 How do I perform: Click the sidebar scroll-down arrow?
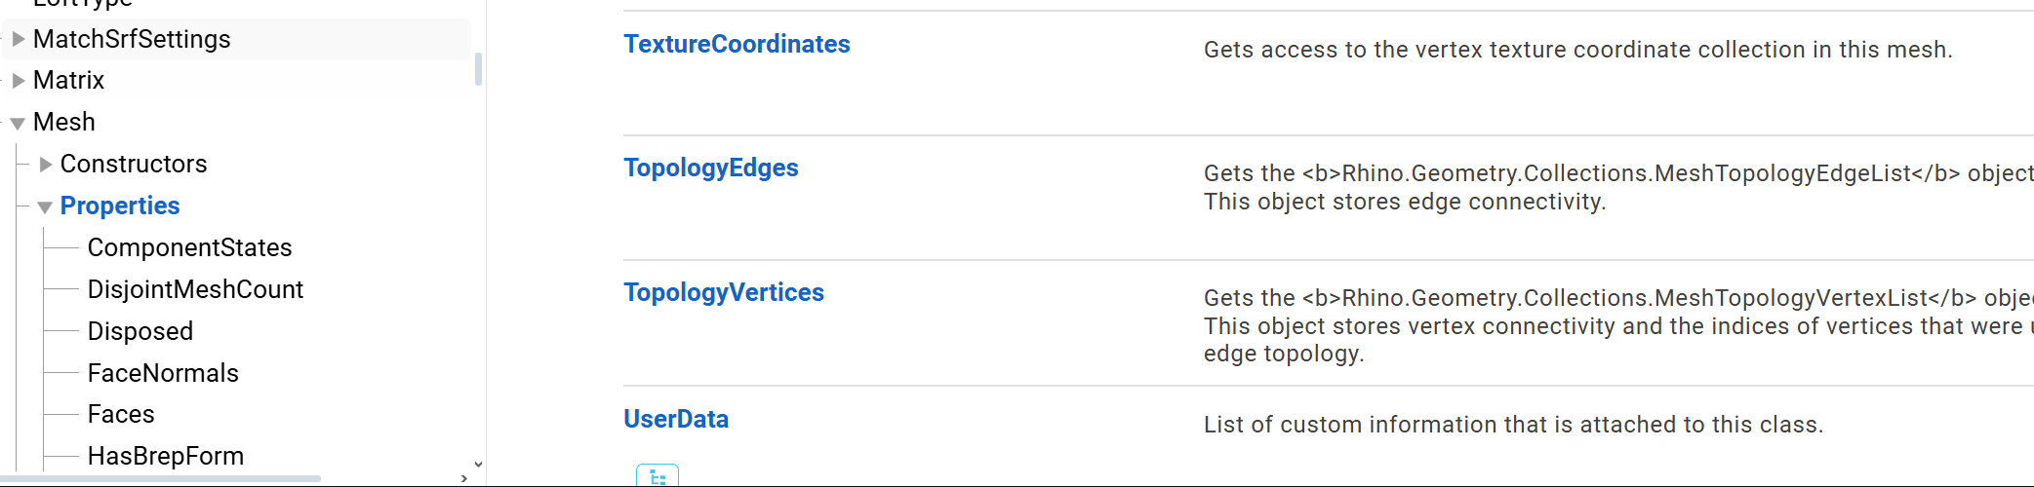pyautogui.click(x=478, y=465)
